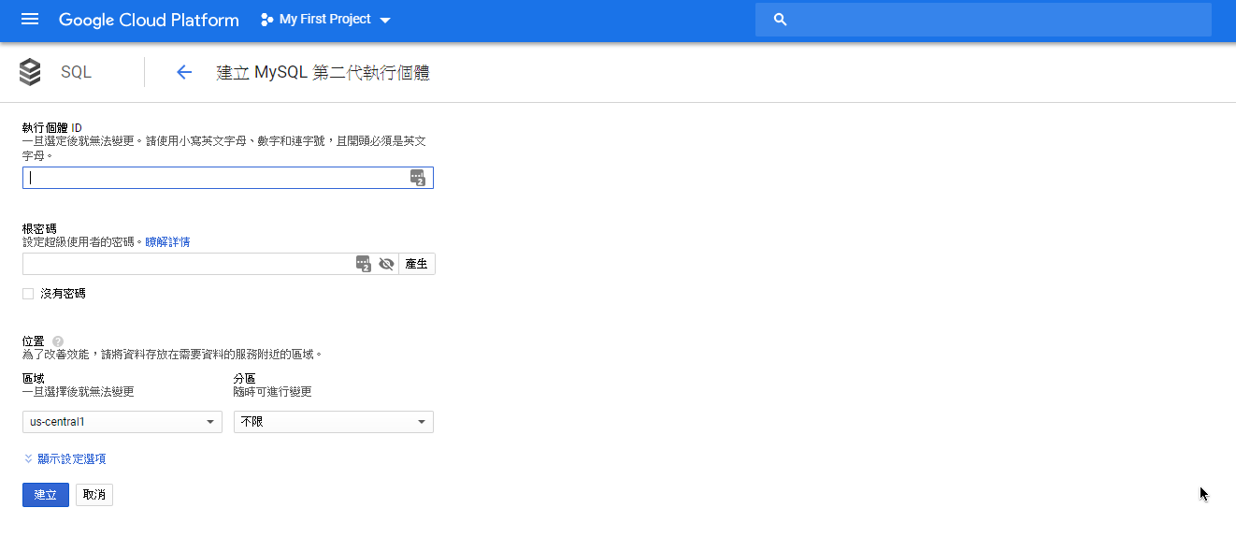The image size is (1236, 537).
Task: Click password manager icon in root password field
Action: point(364,264)
